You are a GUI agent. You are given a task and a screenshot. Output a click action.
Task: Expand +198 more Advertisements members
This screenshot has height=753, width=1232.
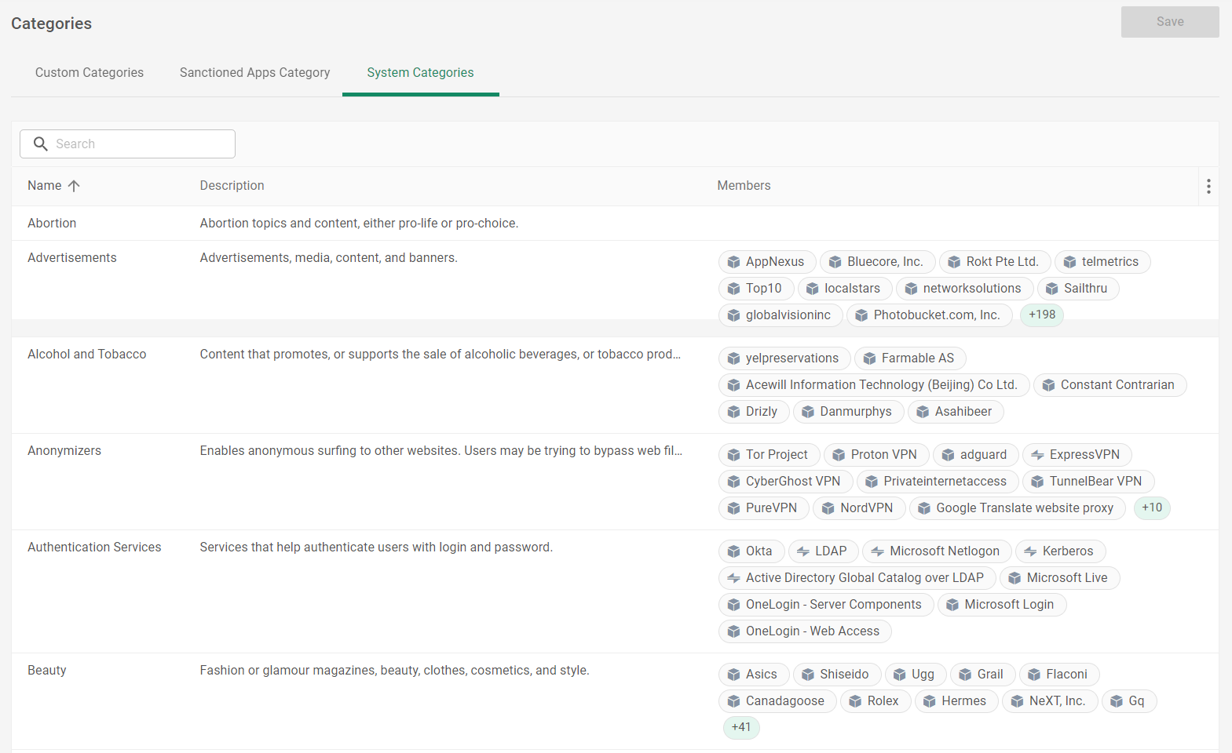pyautogui.click(x=1041, y=315)
